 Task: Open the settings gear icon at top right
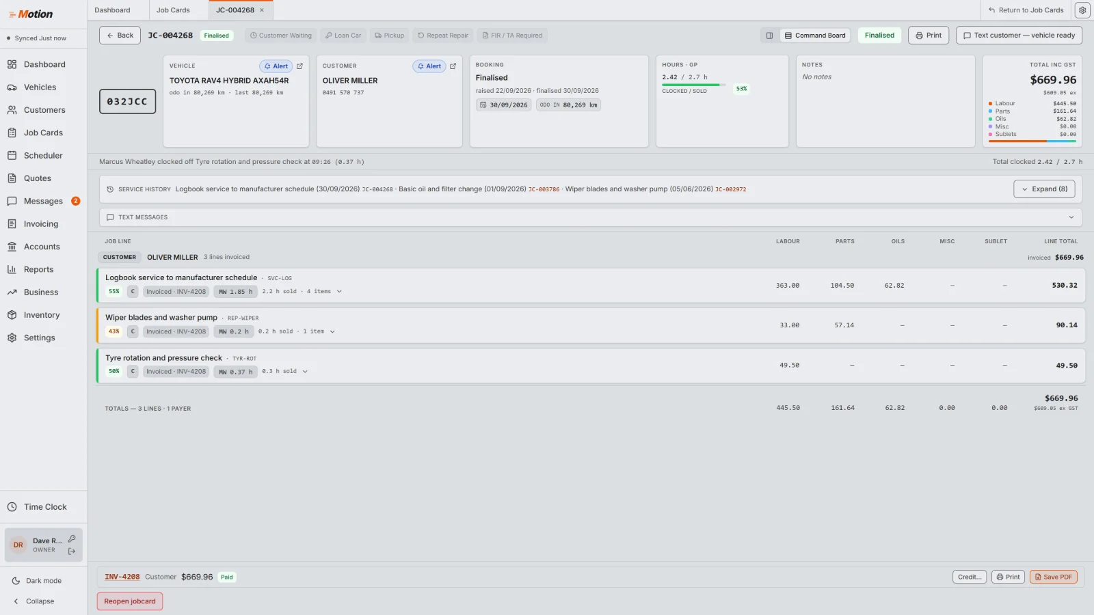click(1082, 10)
